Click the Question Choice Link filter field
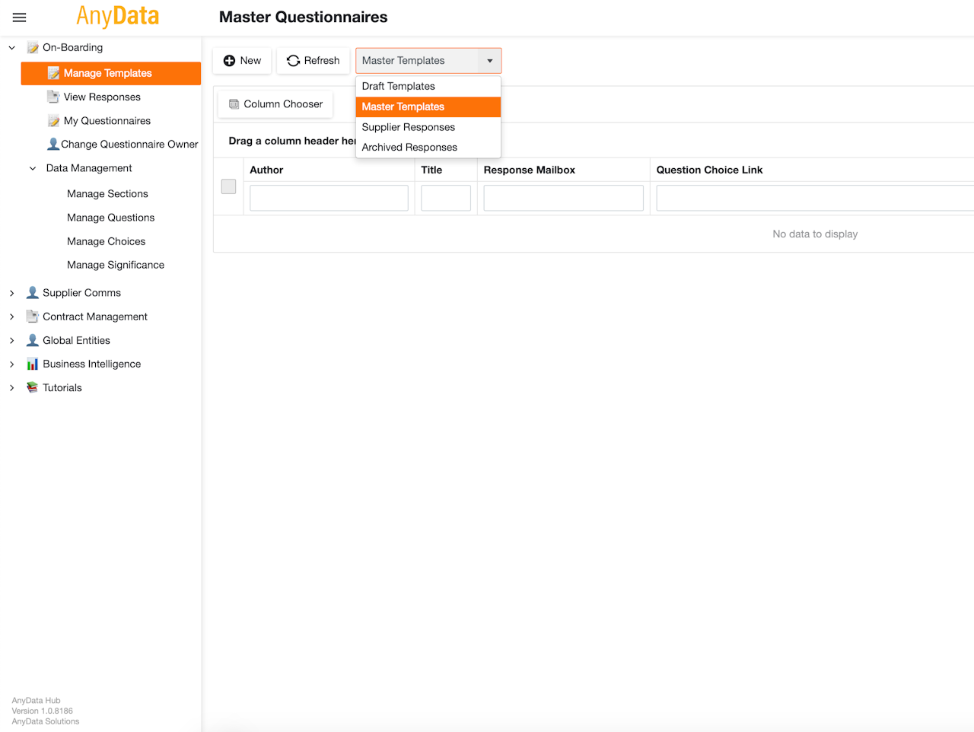 (x=815, y=199)
